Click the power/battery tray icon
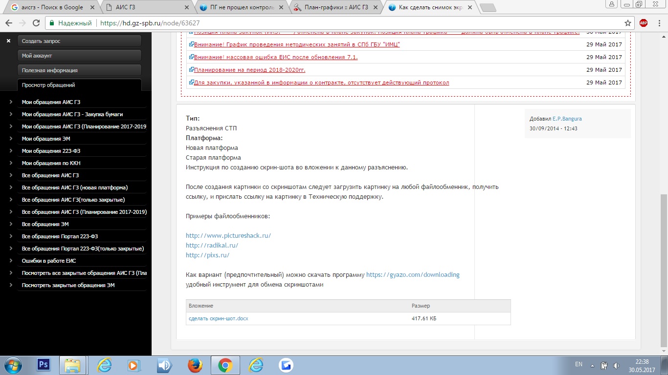This screenshot has width=668, height=375. coord(604,365)
